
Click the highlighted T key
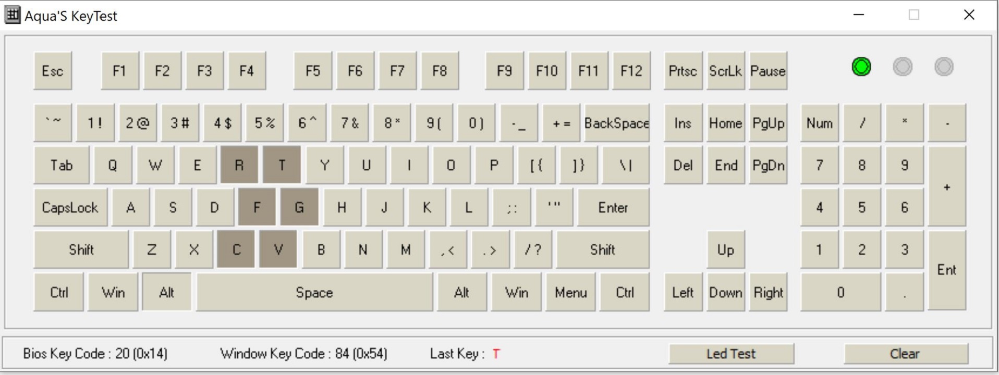coord(282,165)
